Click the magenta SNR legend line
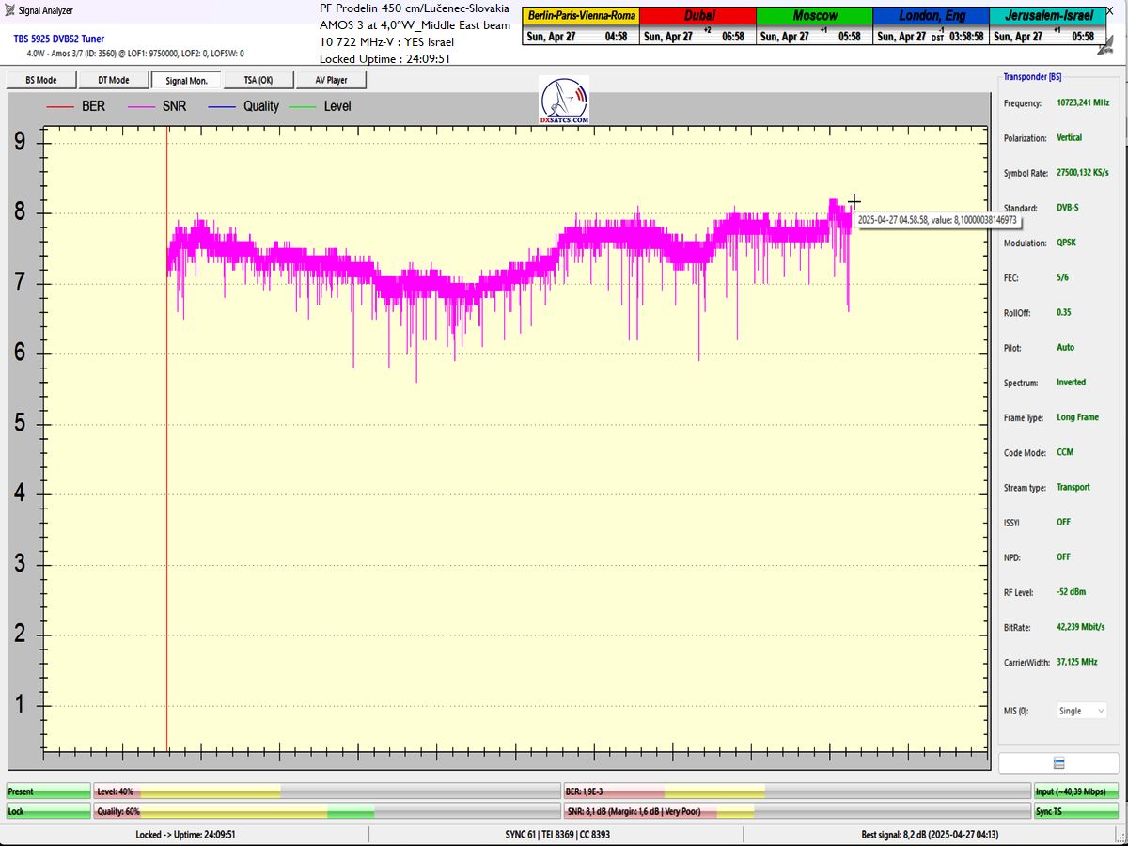Image resolution: width=1128 pixels, height=846 pixels. pos(141,106)
